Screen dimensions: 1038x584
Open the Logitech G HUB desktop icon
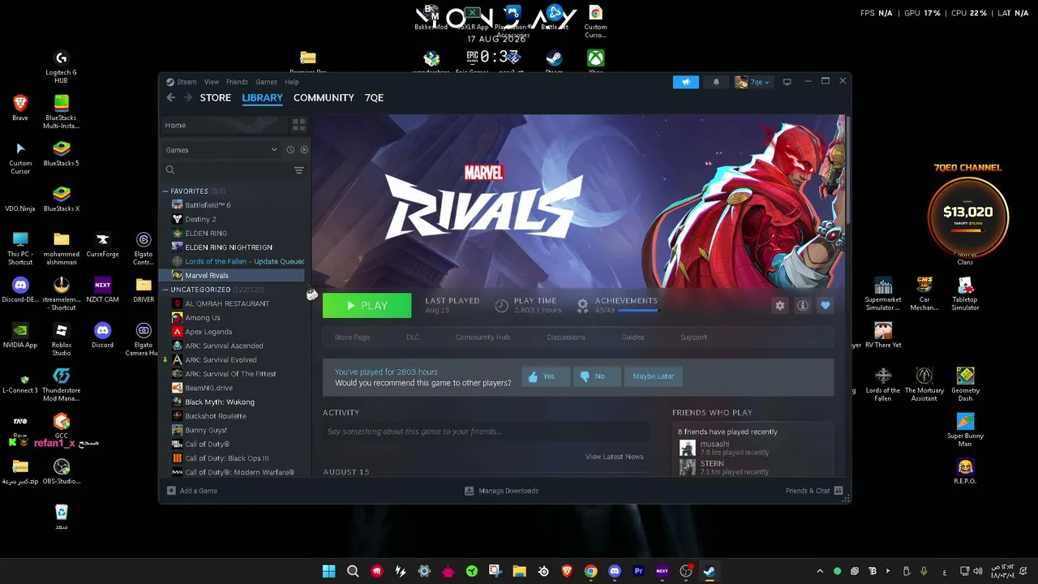pos(61,67)
